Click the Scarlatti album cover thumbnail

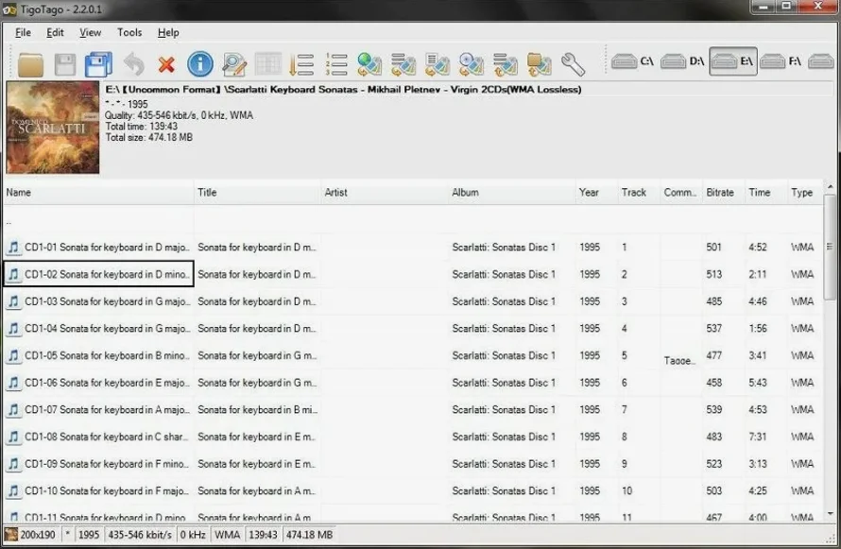click(53, 127)
